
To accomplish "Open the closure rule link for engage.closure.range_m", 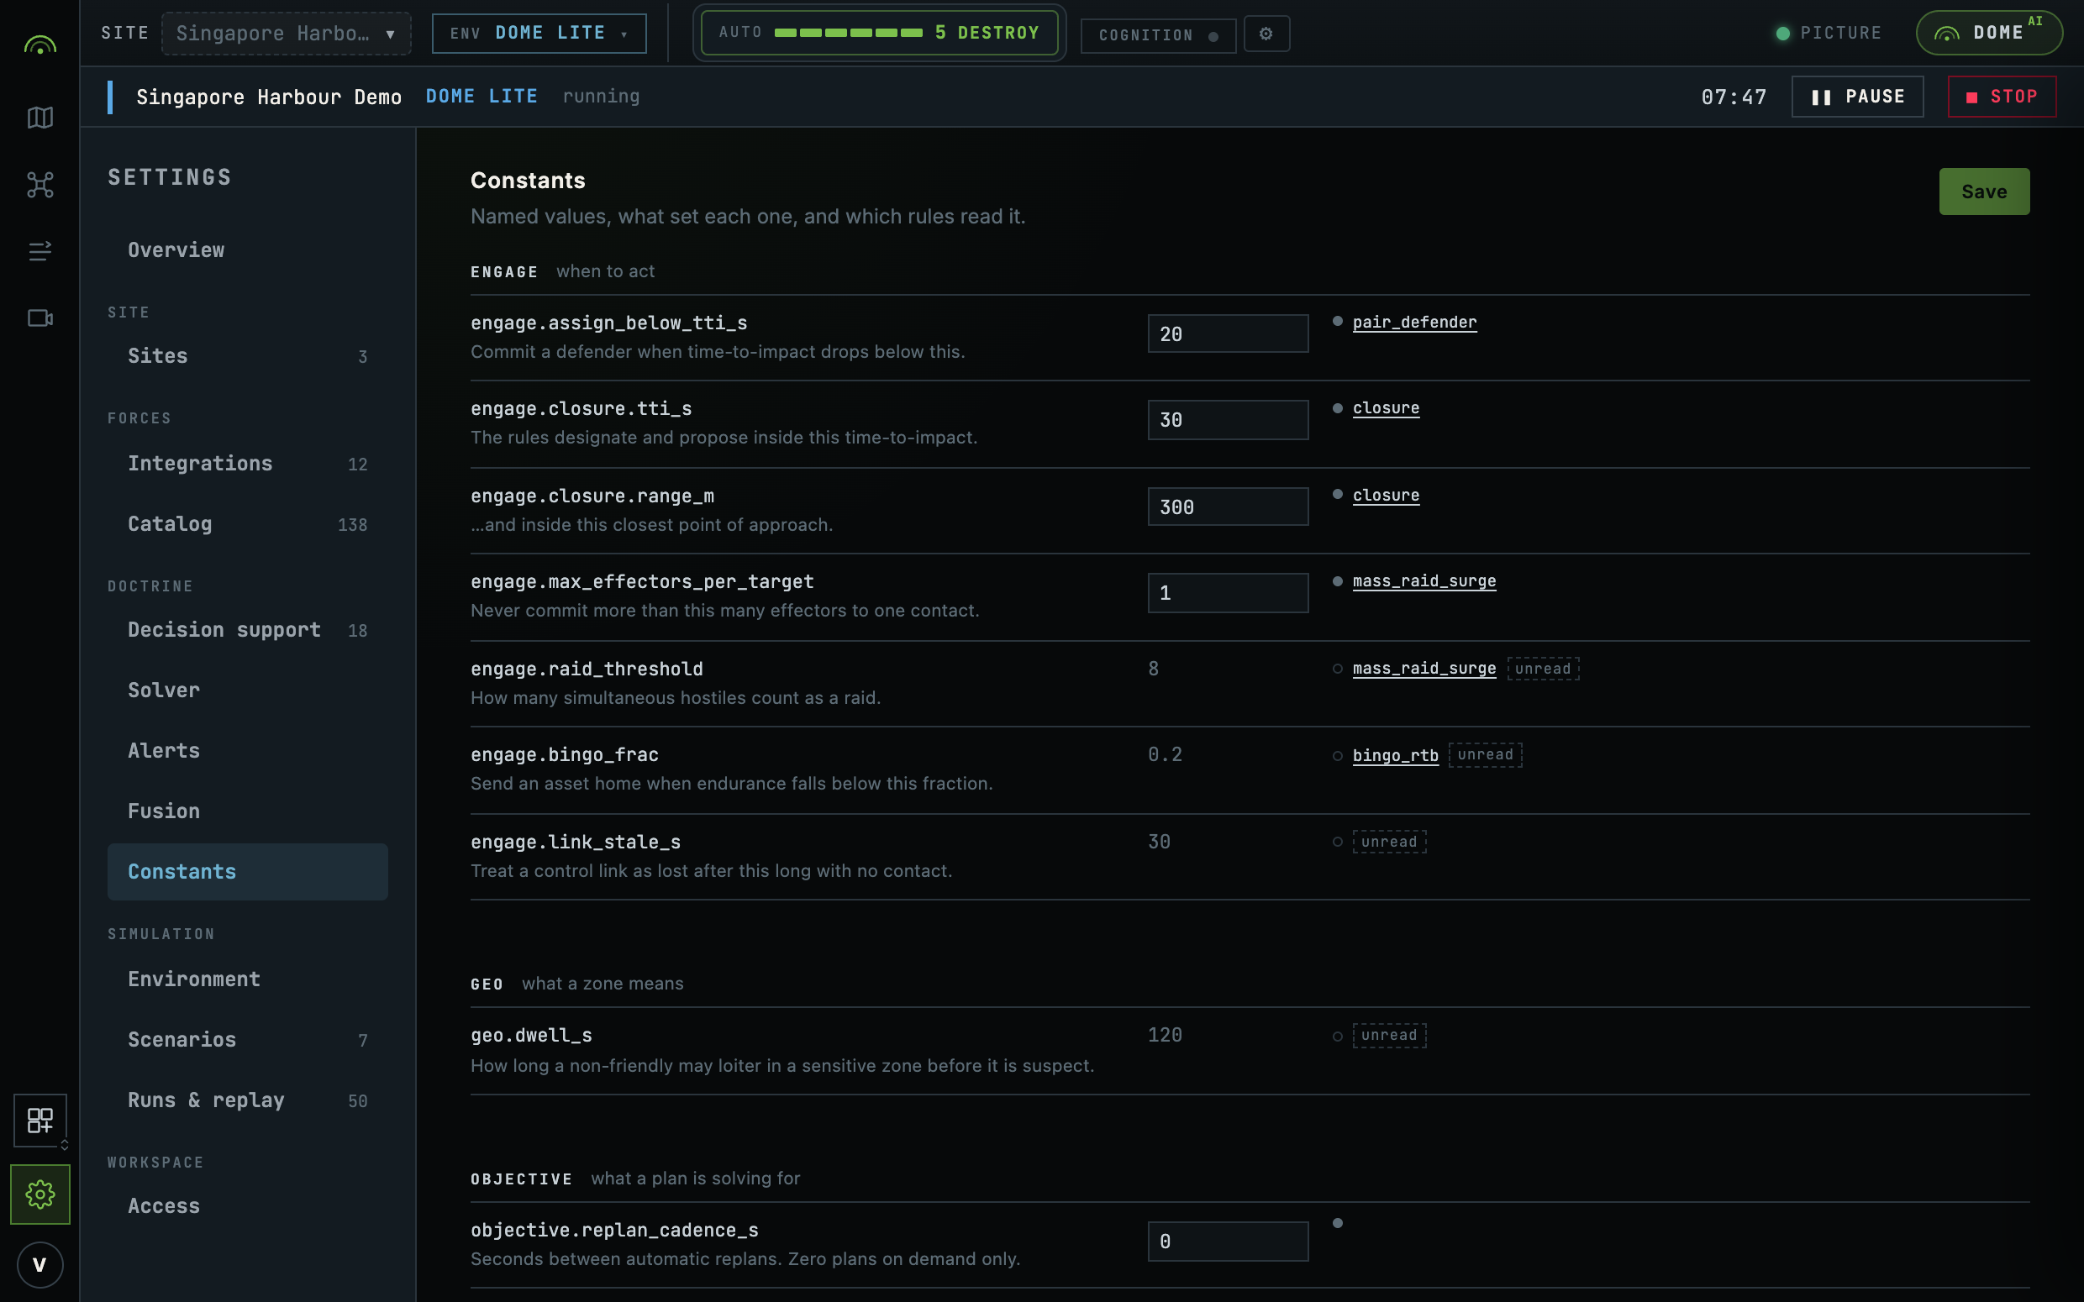I will click(x=1386, y=495).
